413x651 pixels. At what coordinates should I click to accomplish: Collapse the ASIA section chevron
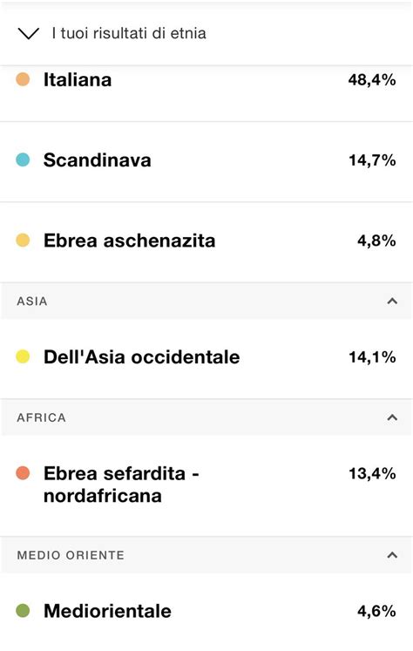(392, 301)
